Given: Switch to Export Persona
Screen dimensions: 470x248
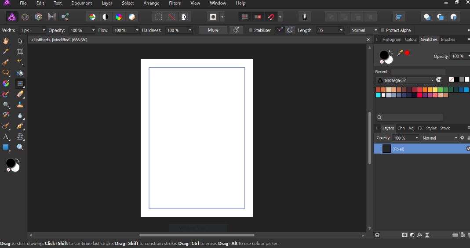Looking at the screenshot, I should [65, 17].
